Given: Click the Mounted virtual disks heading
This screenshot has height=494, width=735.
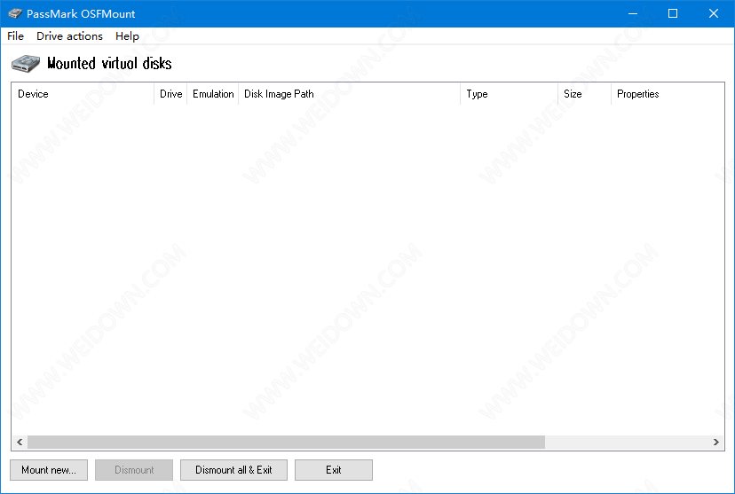Looking at the screenshot, I should tap(110, 64).
